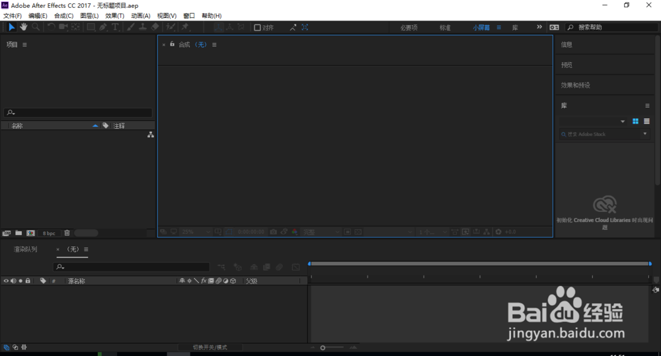The width and height of the screenshot is (661, 356).
Task: Click the local axis mode icon
Action: (x=218, y=27)
